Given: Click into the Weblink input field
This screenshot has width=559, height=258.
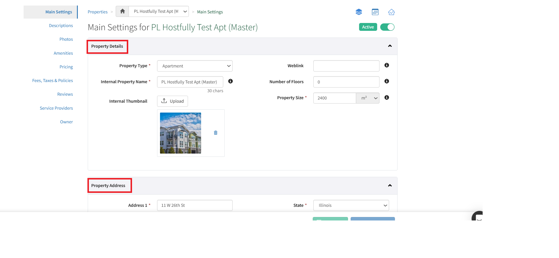Looking at the screenshot, I should tap(346, 66).
